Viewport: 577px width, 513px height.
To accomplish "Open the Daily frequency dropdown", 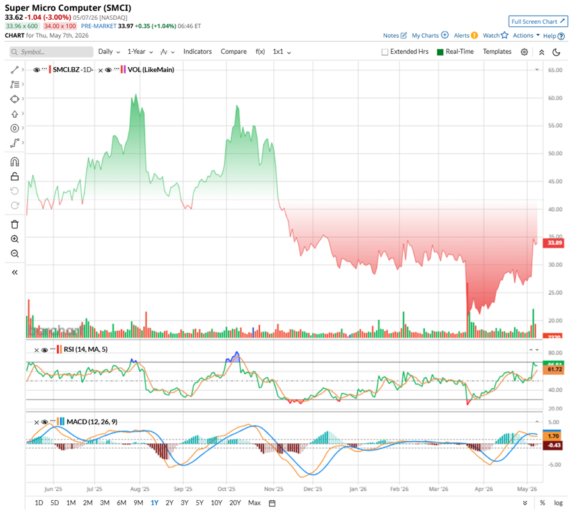I will (x=109, y=52).
